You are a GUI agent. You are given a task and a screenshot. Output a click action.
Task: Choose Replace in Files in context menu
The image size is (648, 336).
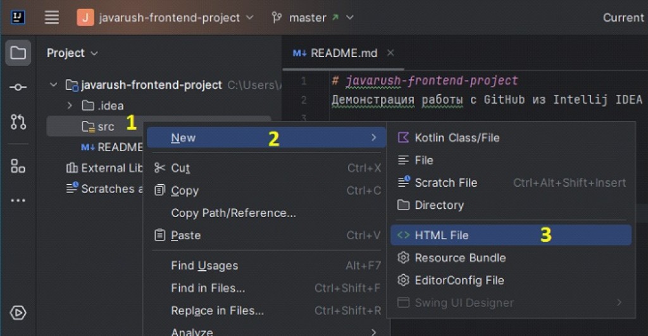(x=266, y=311)
